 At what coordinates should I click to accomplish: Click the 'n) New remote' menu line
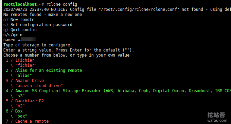coord(19,20)
